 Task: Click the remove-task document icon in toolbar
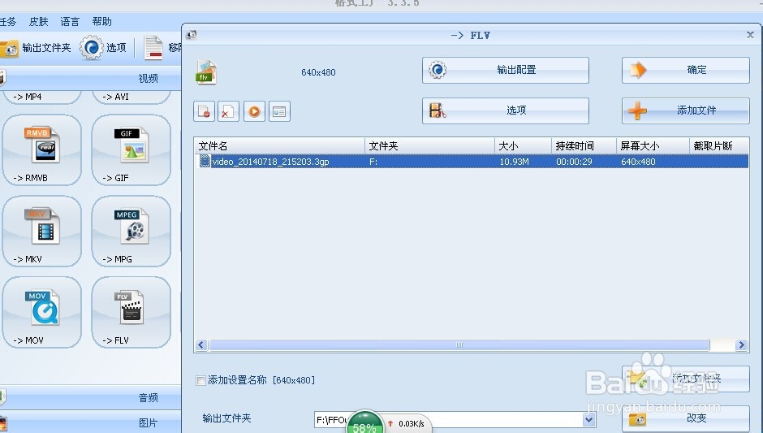pos(153,48)
